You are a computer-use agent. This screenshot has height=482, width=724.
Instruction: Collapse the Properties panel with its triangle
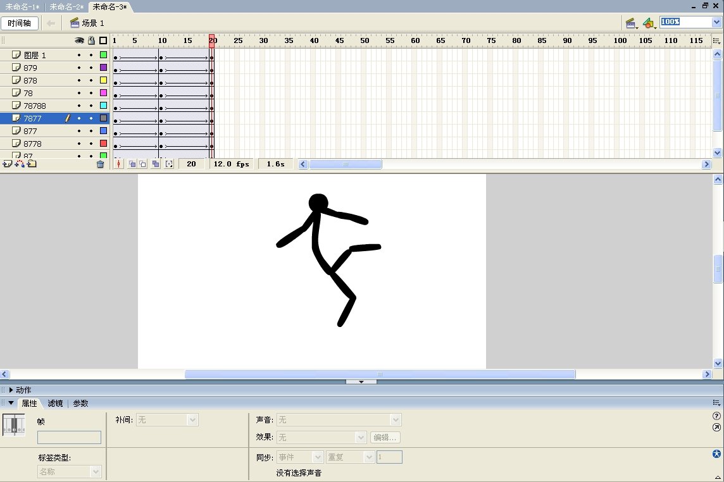coord(11,403)
